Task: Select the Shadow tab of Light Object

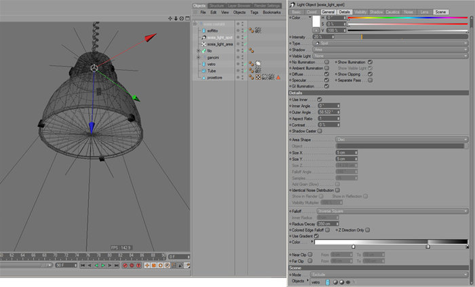Action: click(376, 12)
